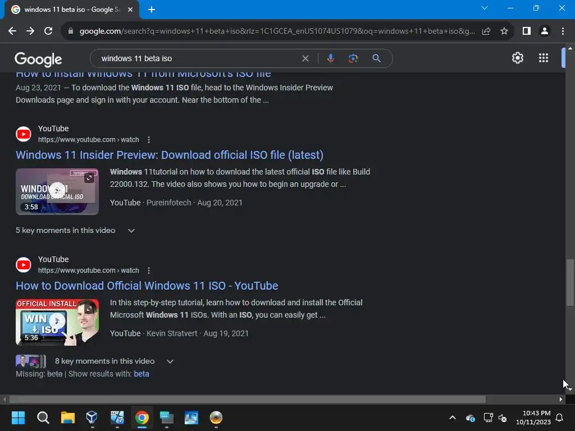
Task: View site information via the lock icon
Action: (x=71, y=31)
